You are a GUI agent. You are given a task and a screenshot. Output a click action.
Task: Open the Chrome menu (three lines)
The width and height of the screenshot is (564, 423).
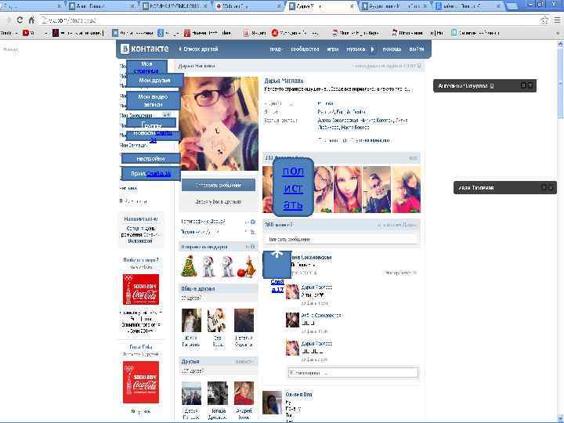point(557,20)
